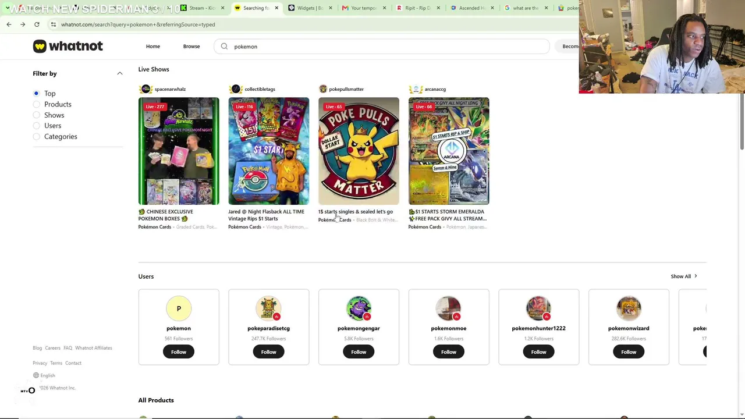Collapse the Filter by panel chevron

pos(119,73)
